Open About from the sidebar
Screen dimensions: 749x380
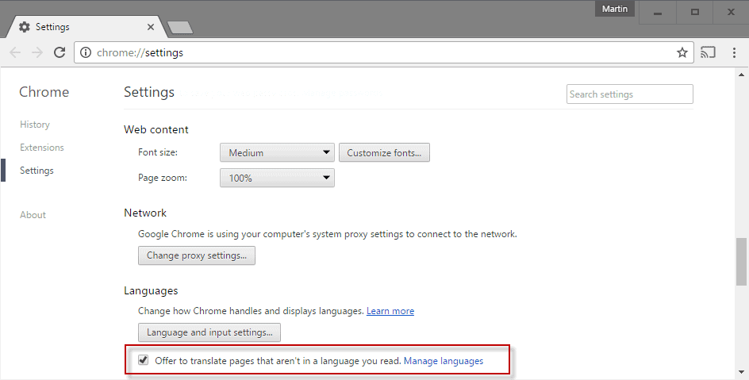tap(33, 215)
